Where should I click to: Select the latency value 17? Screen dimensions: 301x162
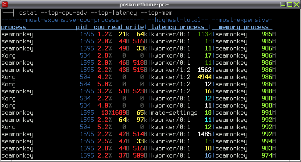pos(208,56)
